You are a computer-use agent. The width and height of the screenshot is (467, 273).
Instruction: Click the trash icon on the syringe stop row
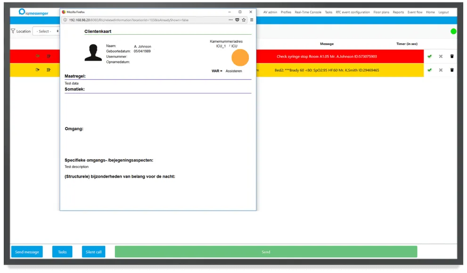coord(452,56)
